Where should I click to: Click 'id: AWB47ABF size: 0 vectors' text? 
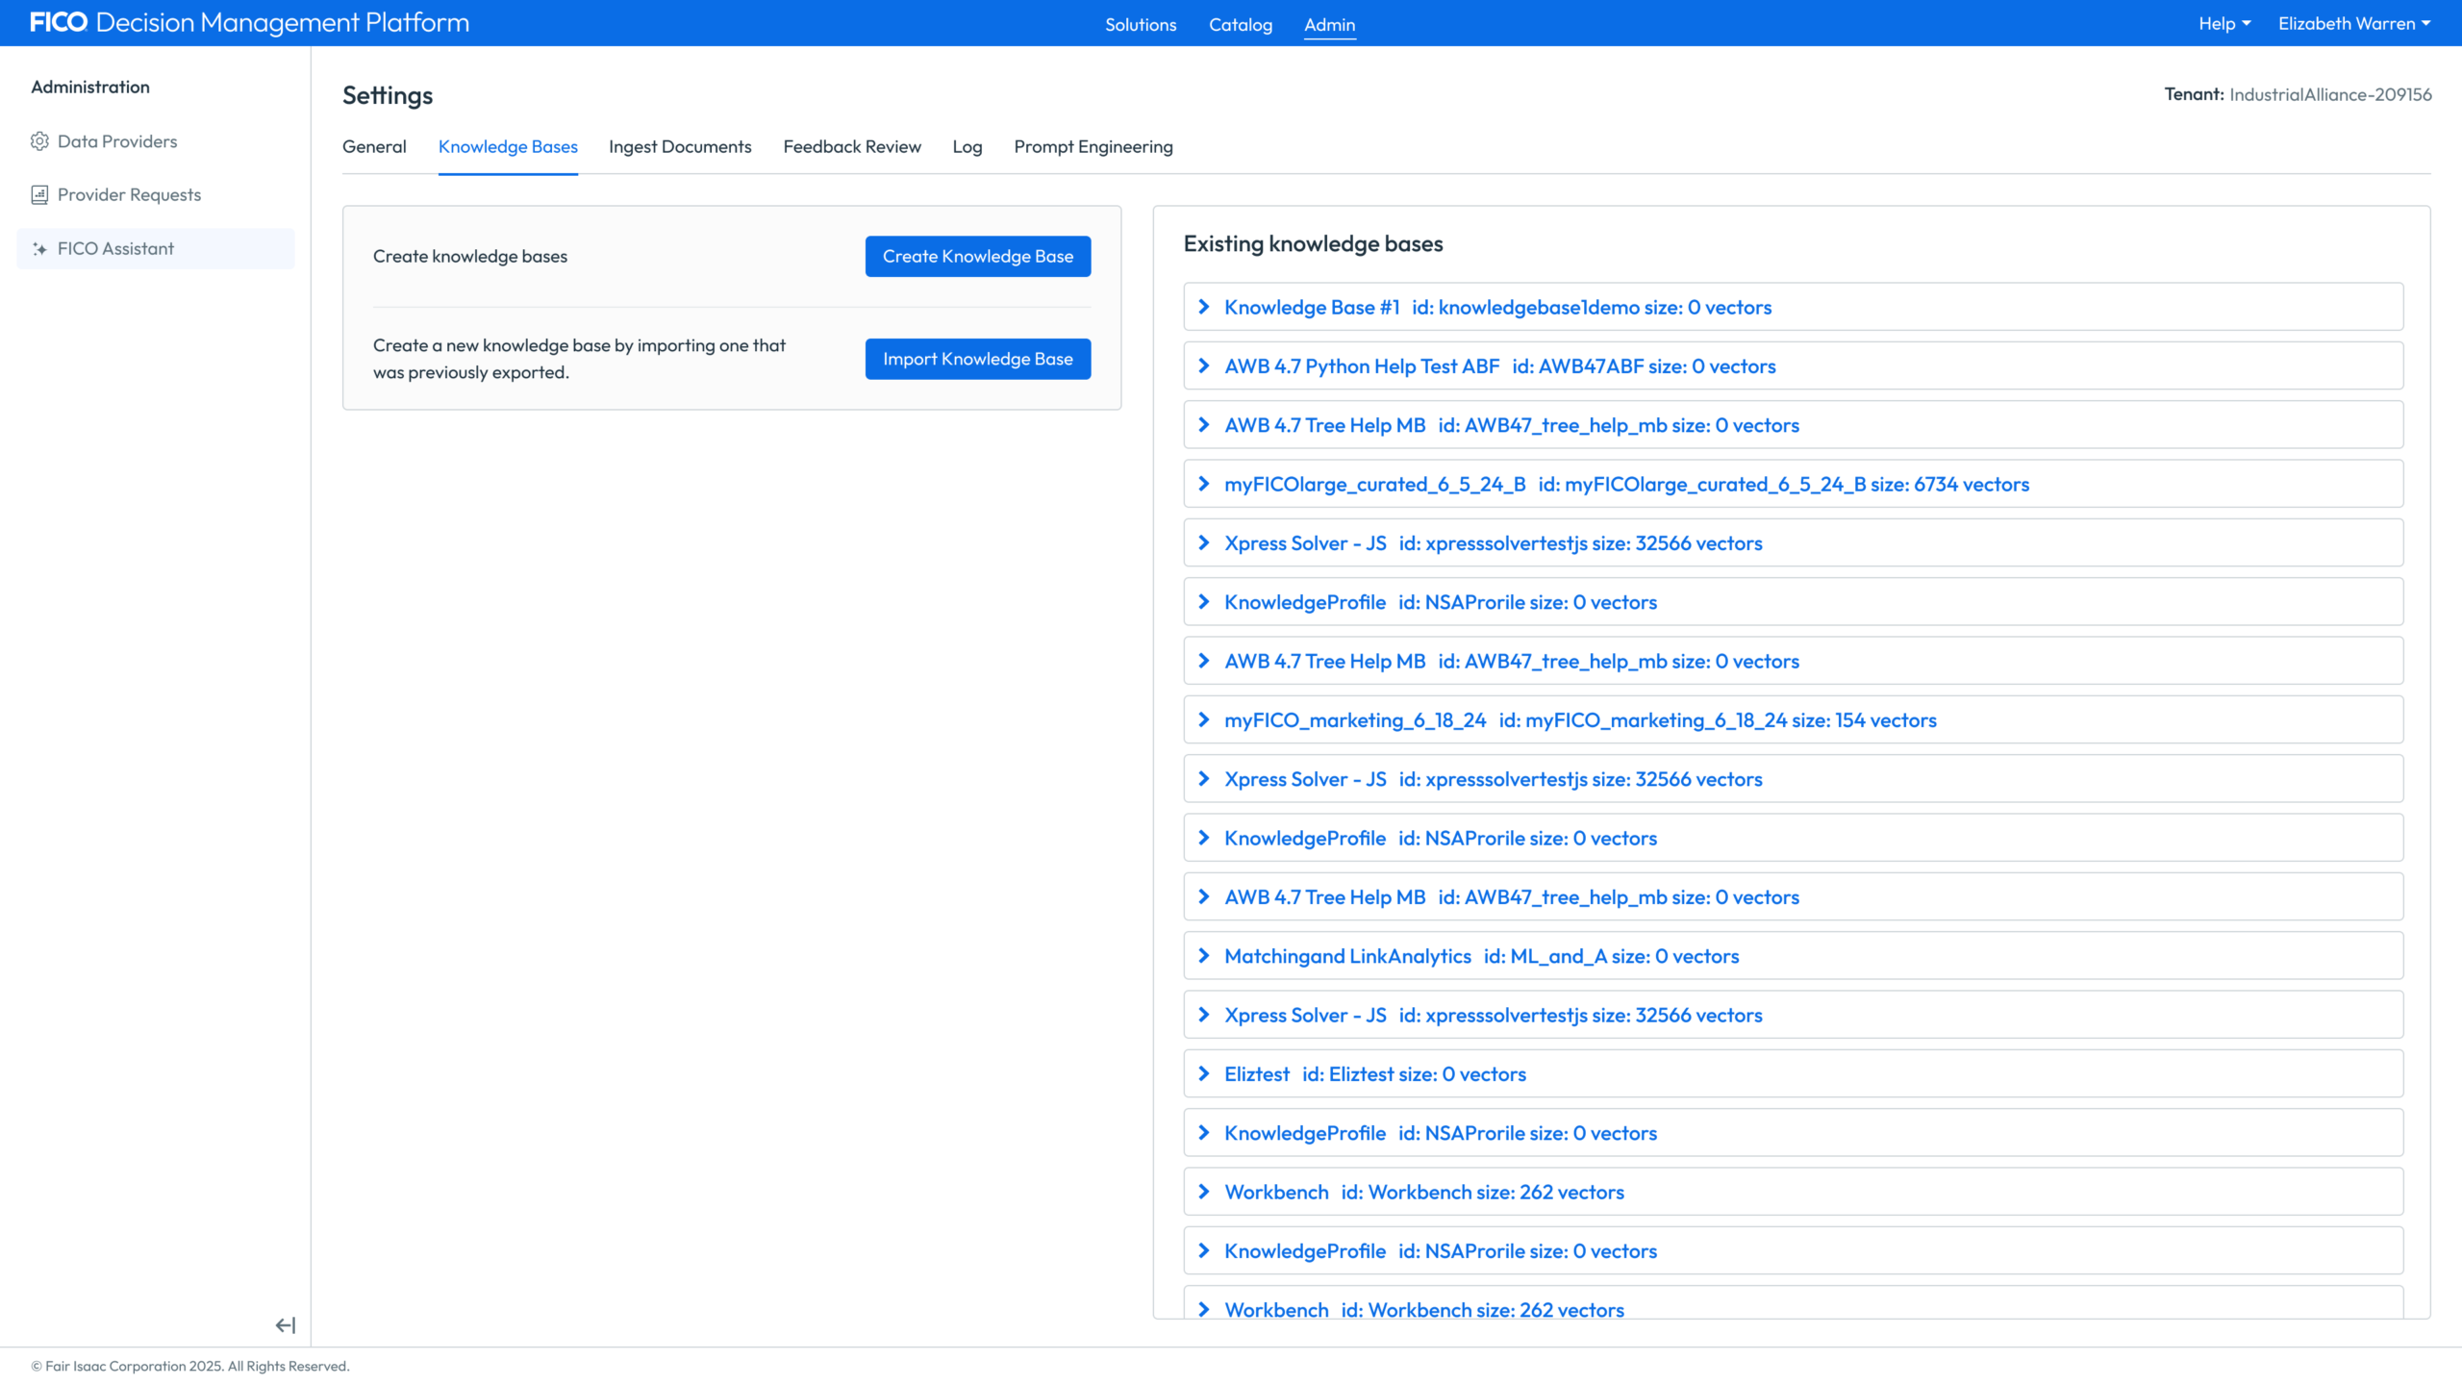1644,366
